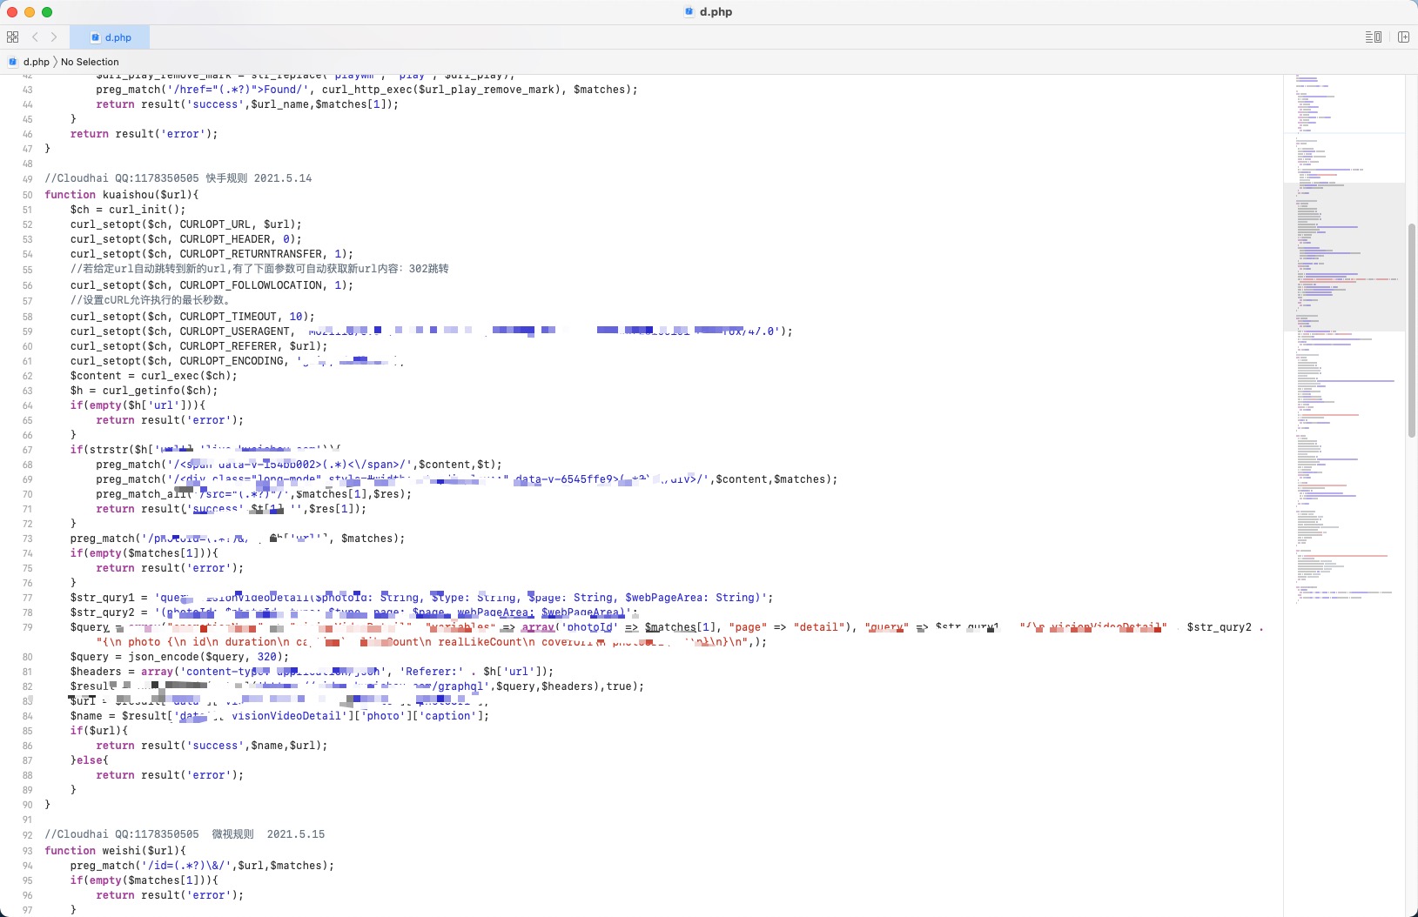Click the d.php file icon in the jump bar

pos(13,62)
